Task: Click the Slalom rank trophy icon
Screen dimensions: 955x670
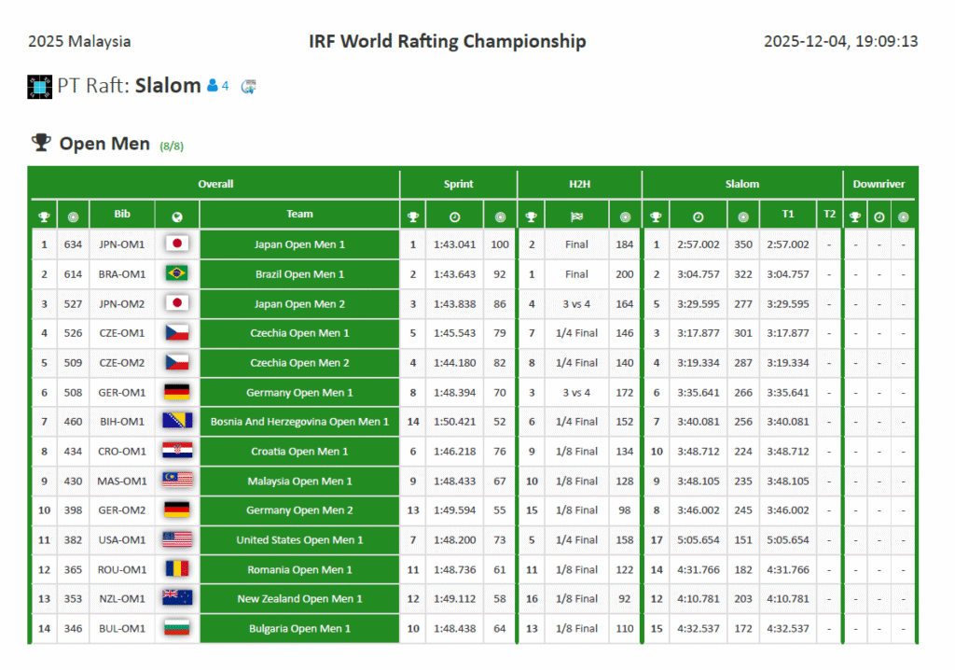Action: pyautogui.click(x=656, y=216)
